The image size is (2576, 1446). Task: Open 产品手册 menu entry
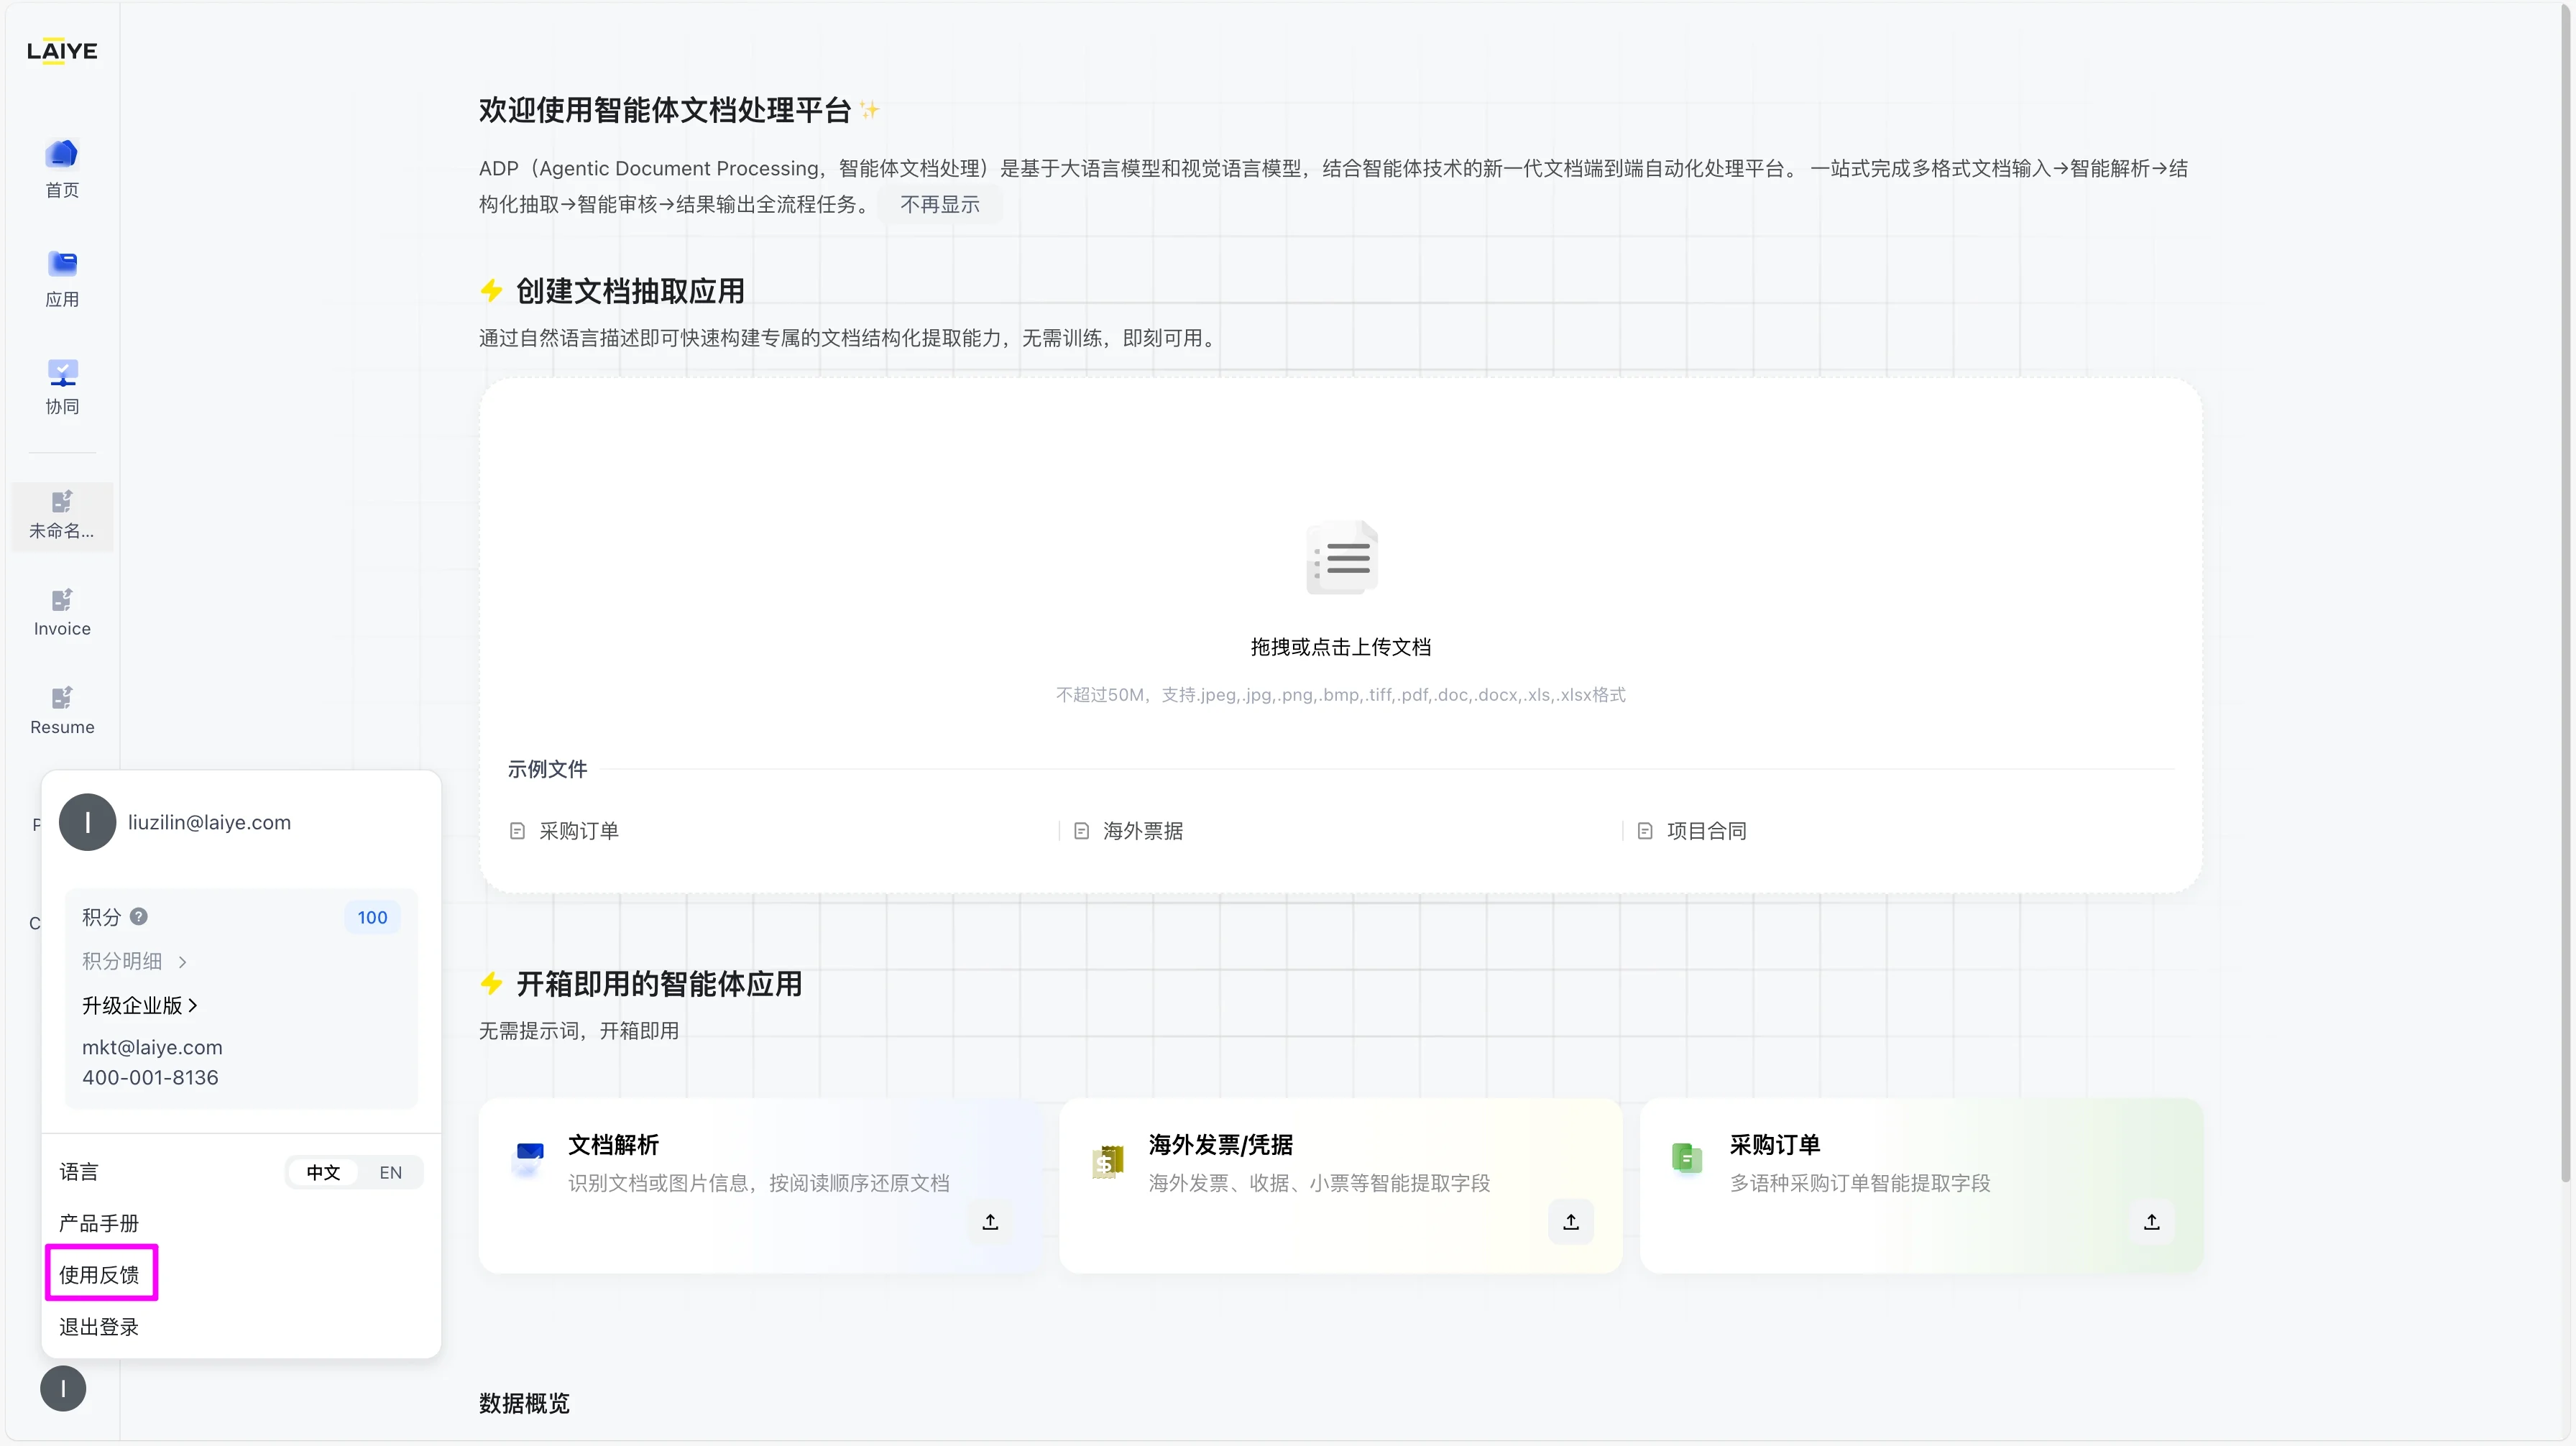[x=99, y=1223]
